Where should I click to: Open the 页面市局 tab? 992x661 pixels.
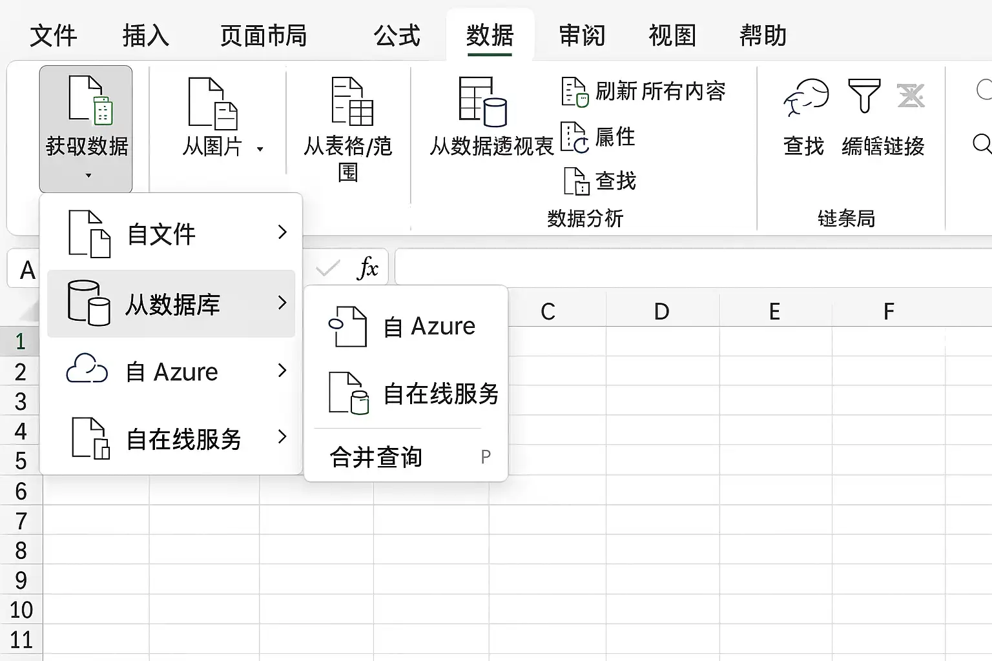pyautogui.click(x=263, y=36)
